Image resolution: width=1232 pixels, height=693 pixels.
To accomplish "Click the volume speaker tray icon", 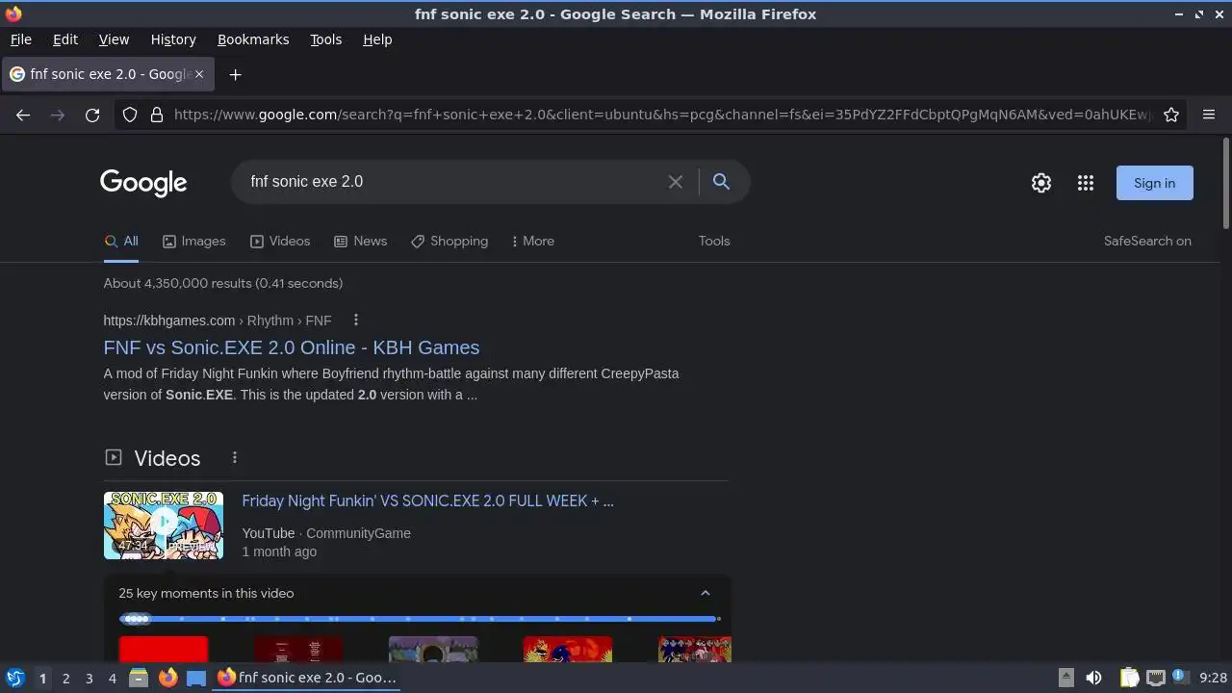I will [1093, 678].
